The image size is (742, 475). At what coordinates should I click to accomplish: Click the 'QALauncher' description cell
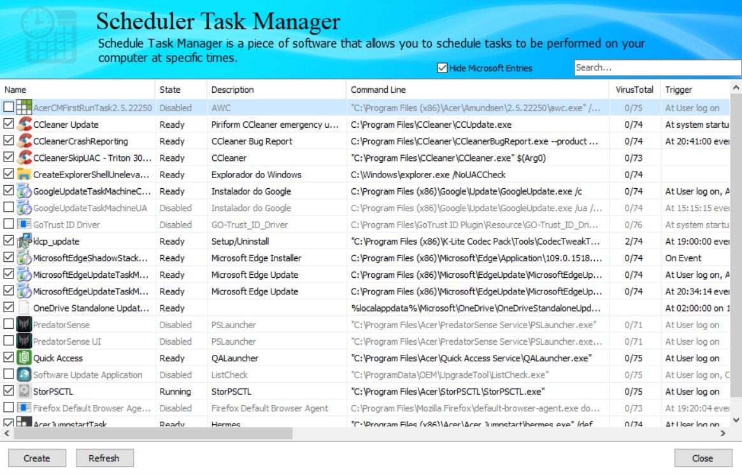tap(235, 358)
